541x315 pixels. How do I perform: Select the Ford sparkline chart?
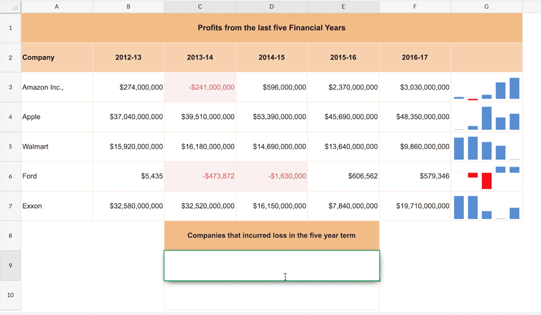click(486, 177)
